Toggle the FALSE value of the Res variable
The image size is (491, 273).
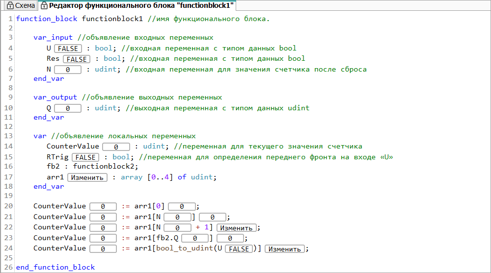76,59
